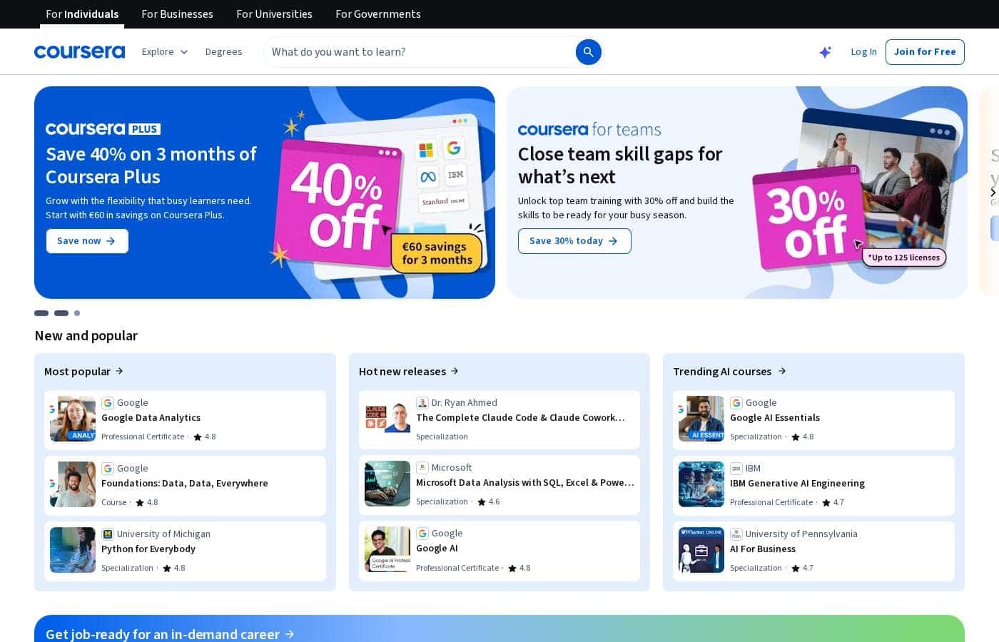Click the AI For Business Wharton thumbnail

coord(701,550)
